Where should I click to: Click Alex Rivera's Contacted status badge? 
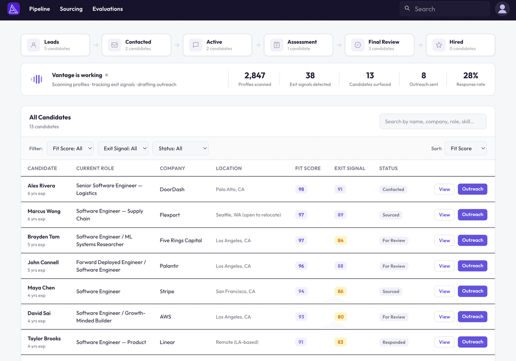[393, 189]
